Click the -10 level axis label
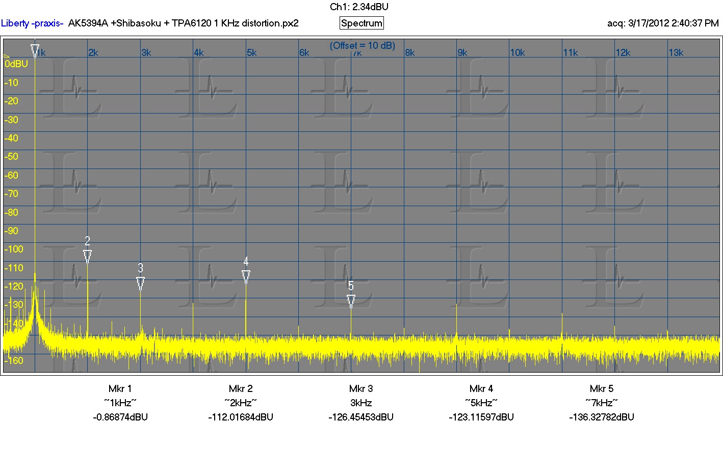 (x=12, y=82)
